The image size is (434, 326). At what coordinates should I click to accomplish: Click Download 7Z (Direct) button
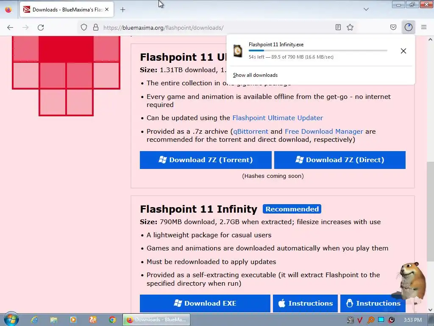pos(340,160)
